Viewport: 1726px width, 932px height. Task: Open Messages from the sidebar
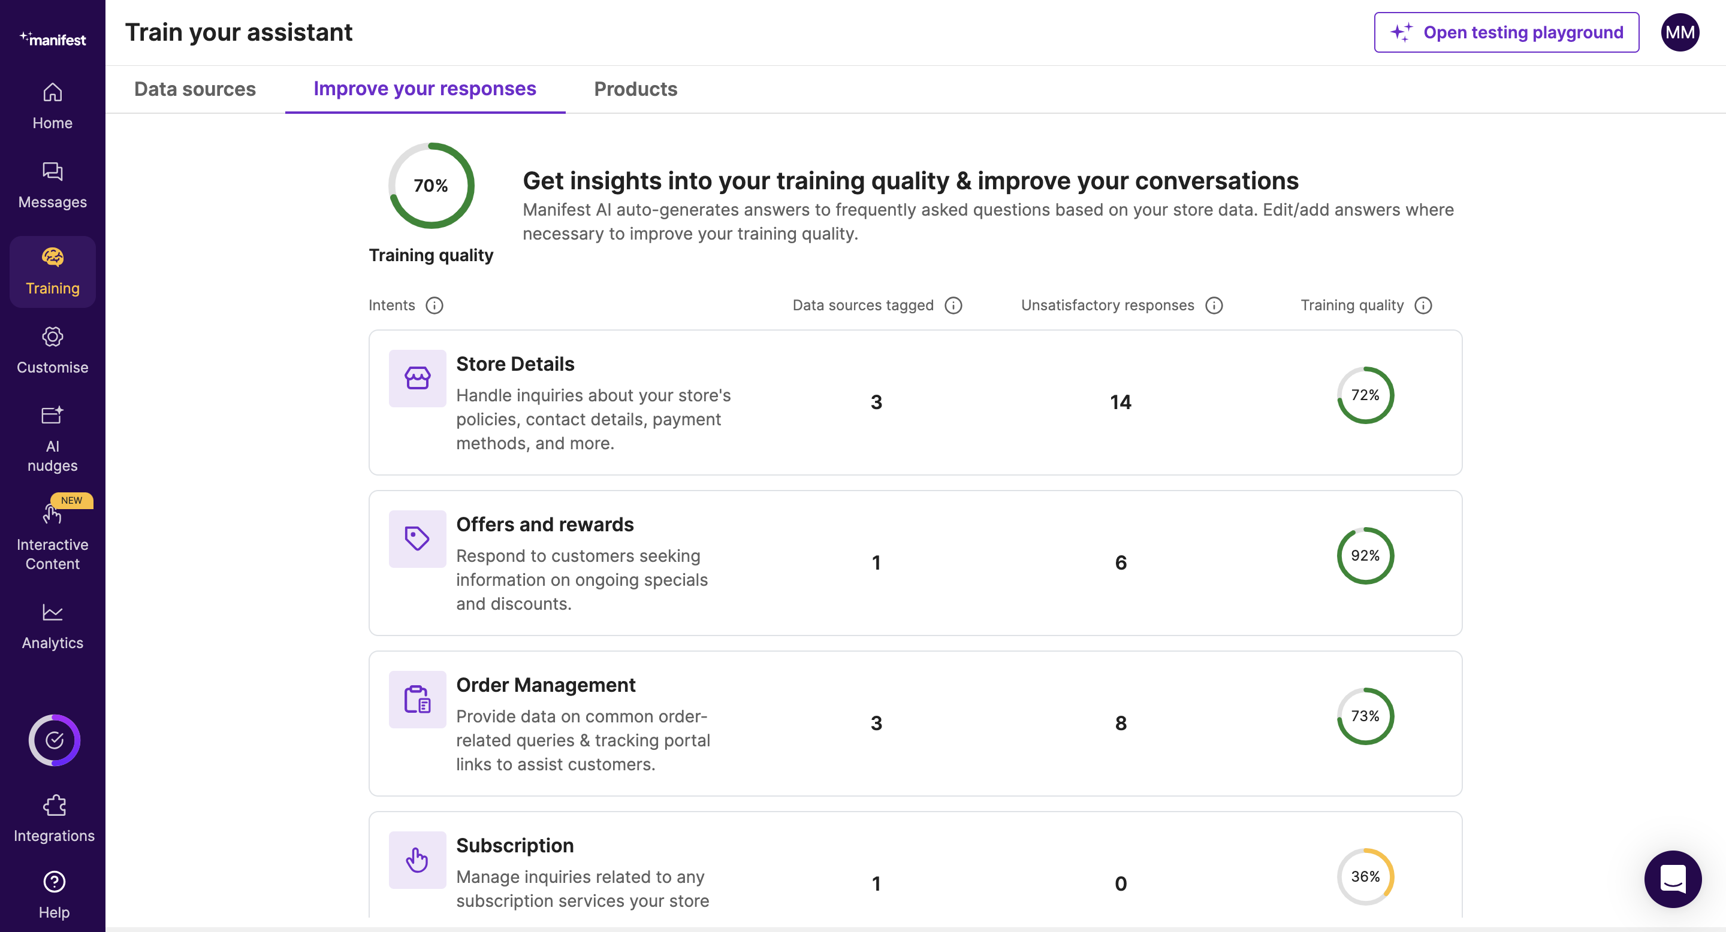tap(52, 186)
